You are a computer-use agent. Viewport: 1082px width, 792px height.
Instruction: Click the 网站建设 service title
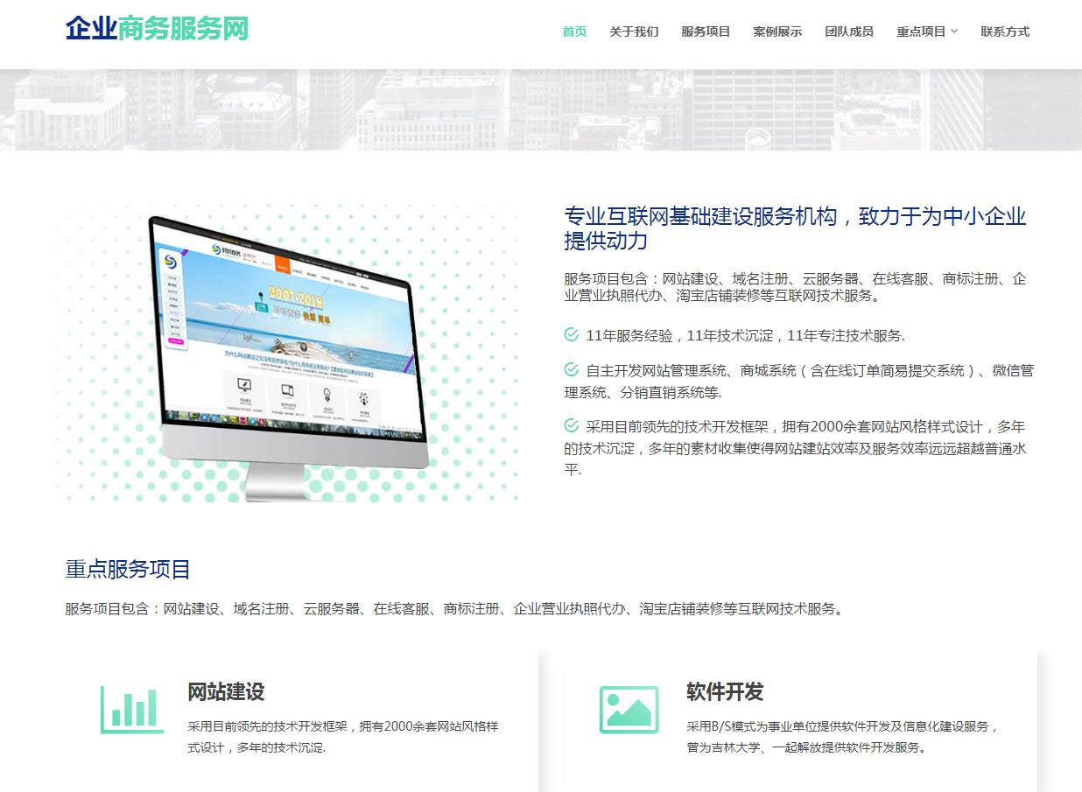226,692
